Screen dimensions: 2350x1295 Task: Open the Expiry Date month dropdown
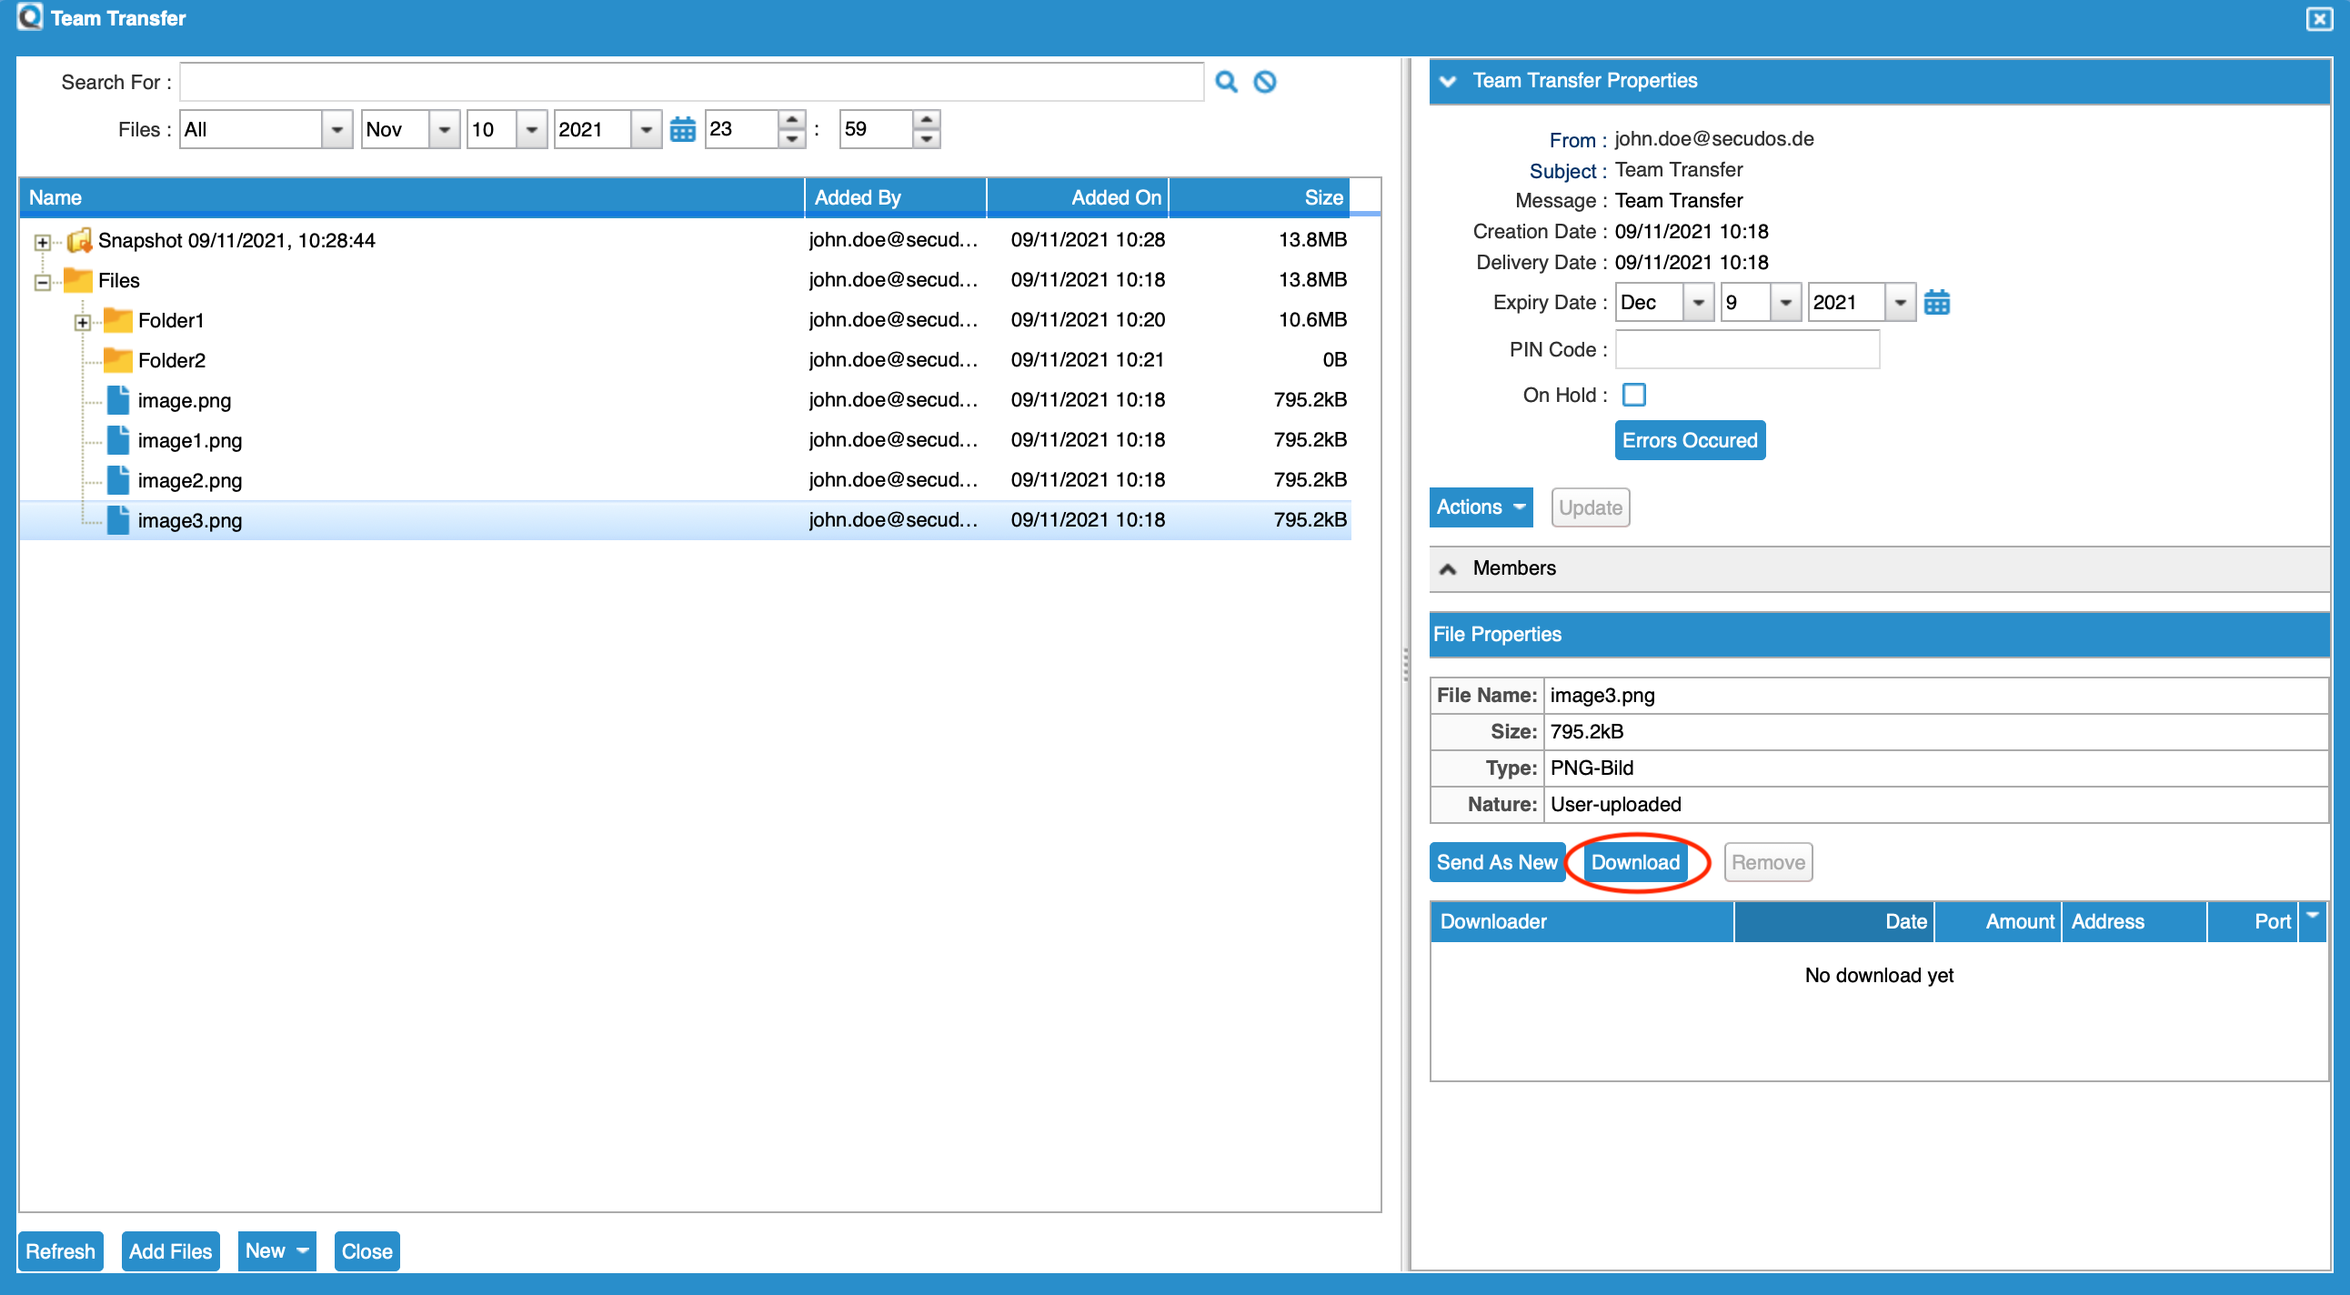pyautogui.click(x=1698, y=303)
